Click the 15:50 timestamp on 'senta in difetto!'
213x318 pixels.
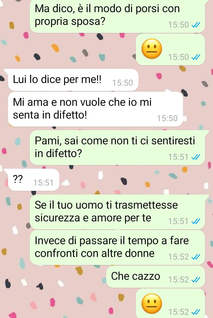point(167,119)
